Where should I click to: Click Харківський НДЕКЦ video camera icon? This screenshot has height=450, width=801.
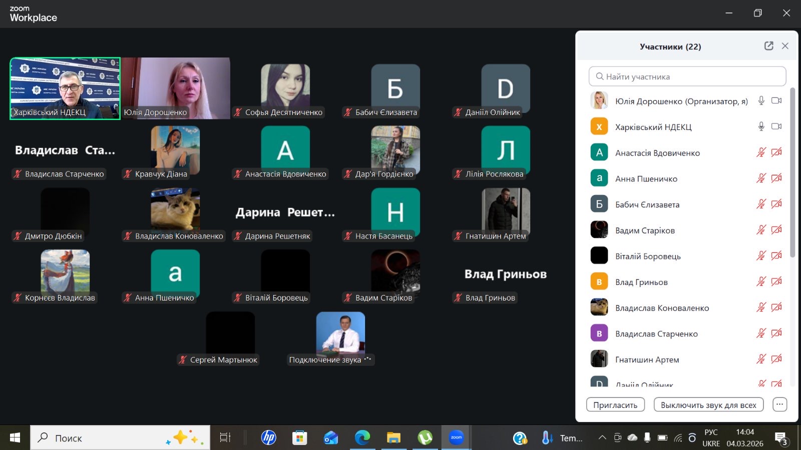pyautogui.click(x=776, y=126)
